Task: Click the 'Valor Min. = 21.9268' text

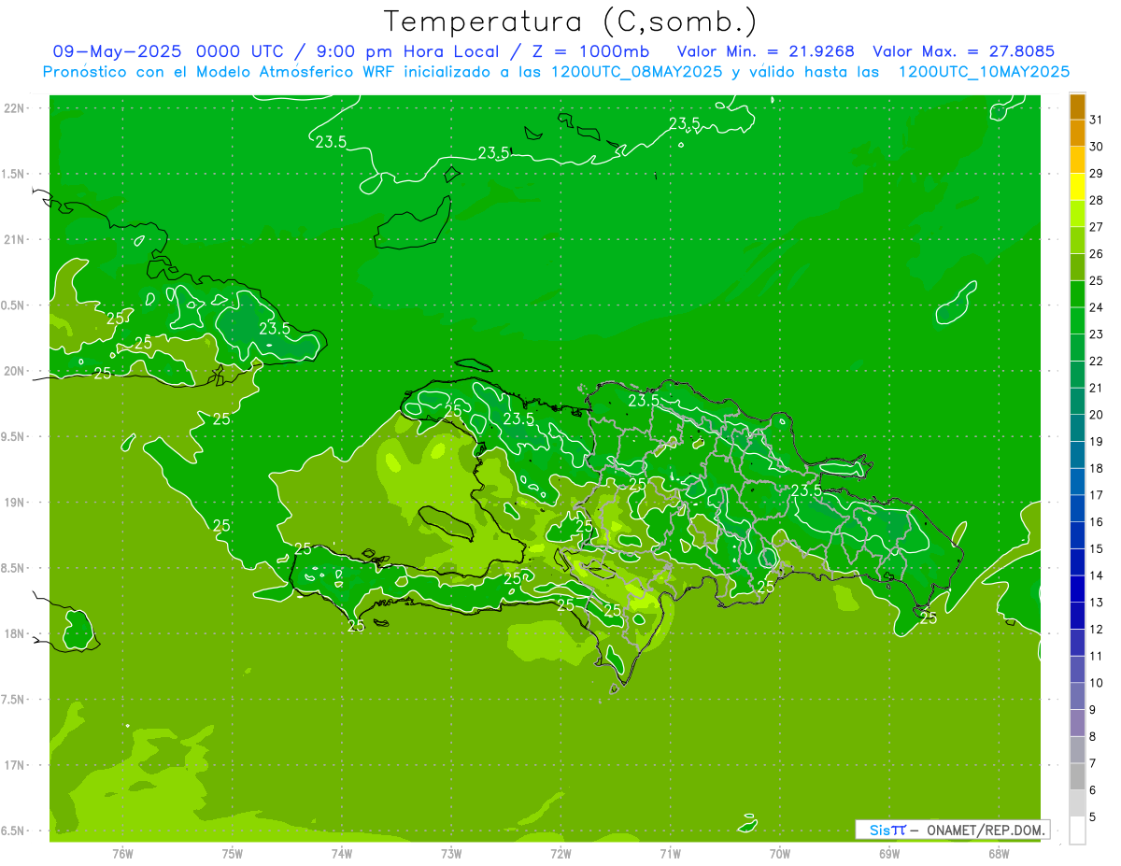Action: coord(766,51)
